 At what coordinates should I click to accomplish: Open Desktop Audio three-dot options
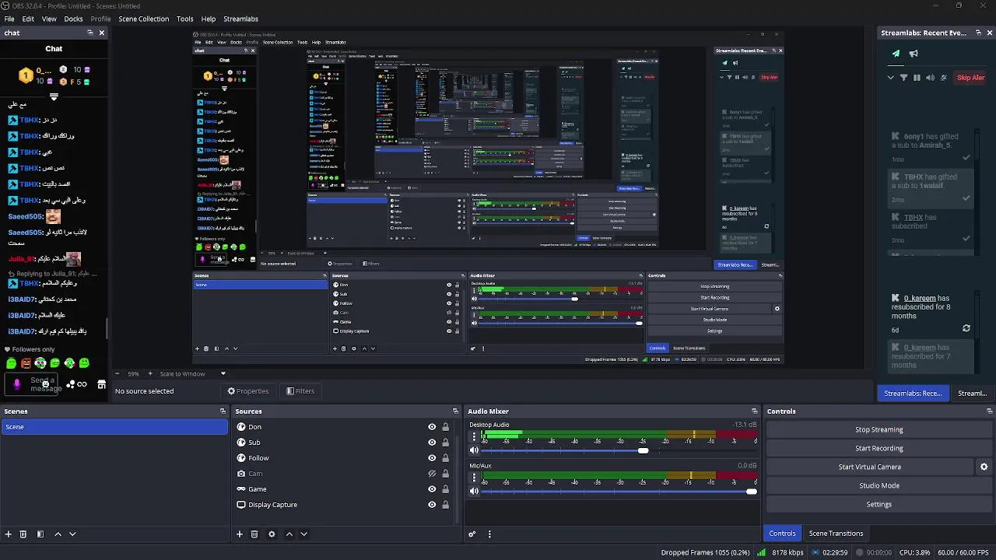474,437
